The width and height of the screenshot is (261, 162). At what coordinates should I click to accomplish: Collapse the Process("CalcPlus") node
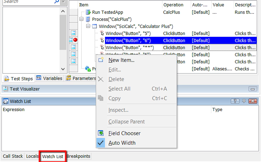click(82, 19)
